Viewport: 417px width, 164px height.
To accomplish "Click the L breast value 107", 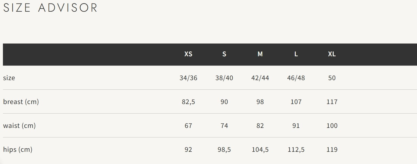I will 296,102.
